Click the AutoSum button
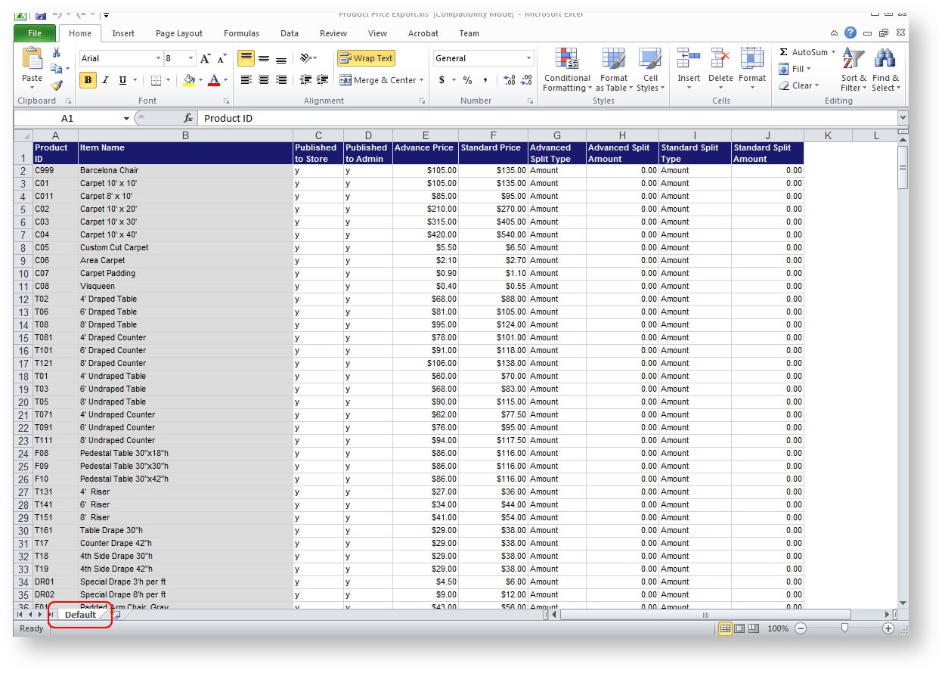945x673 pixels. pyautogui.click(x=806, y=53)
